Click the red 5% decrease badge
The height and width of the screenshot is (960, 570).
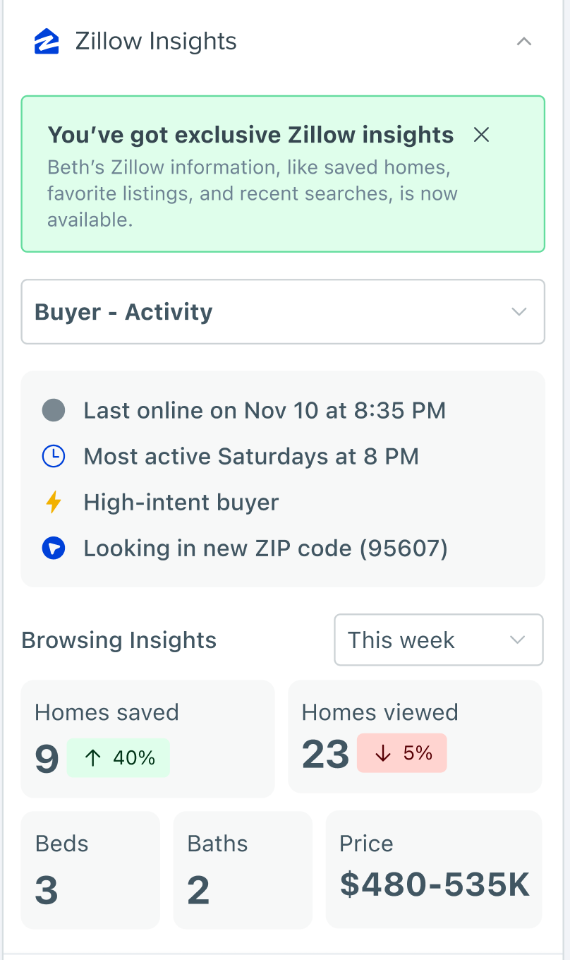coord(402,753)
